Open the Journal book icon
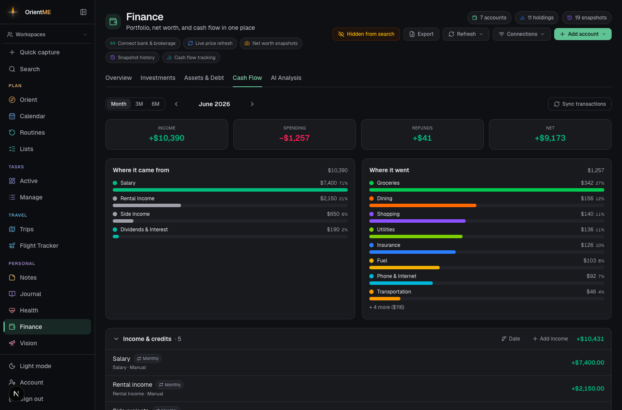The width and height of the screenshot is (622, 410). click(12, 294)
